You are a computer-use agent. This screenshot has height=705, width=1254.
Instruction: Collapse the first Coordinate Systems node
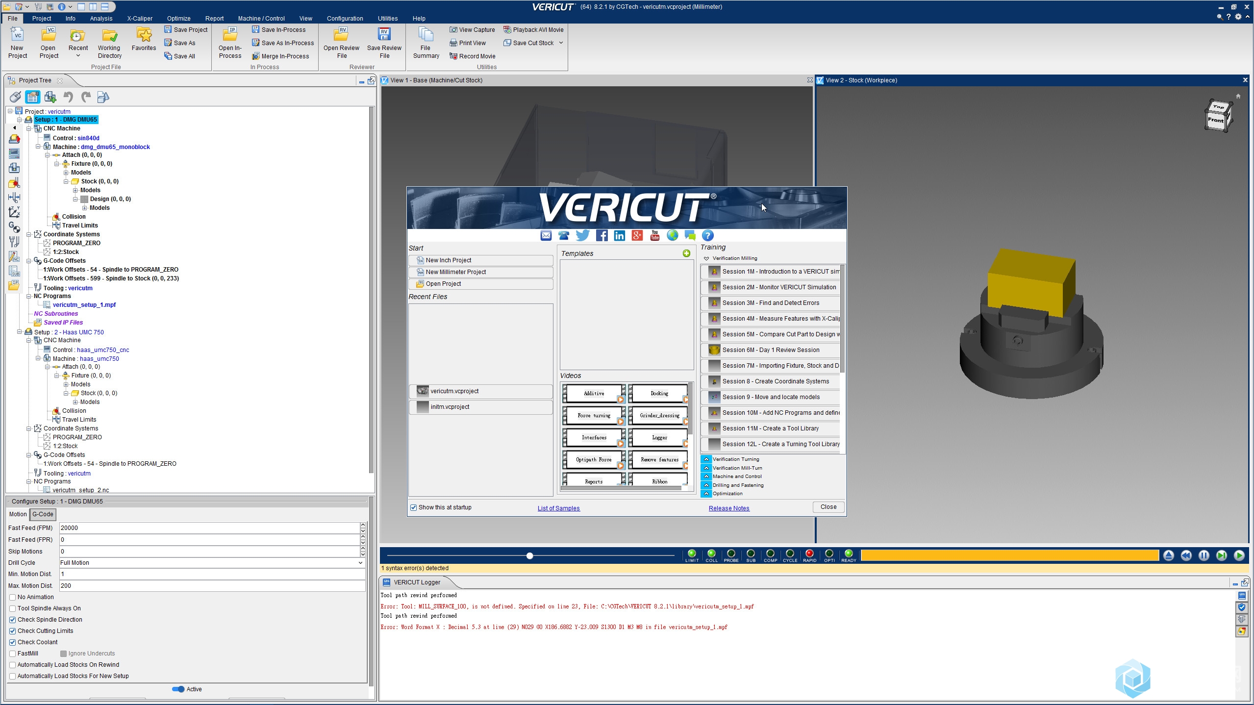coord(29,234)
